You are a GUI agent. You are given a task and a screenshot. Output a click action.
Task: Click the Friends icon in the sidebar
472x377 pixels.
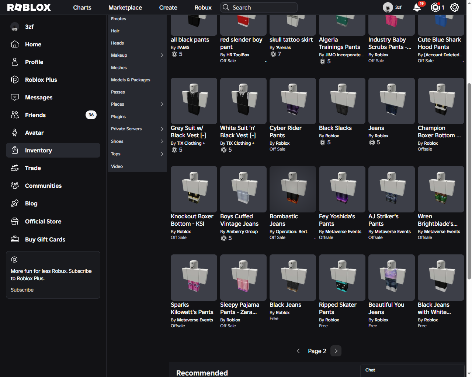(15, 115)
